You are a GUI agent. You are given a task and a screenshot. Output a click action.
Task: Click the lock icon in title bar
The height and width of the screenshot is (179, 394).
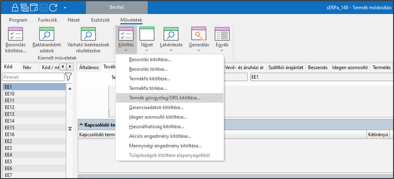pyautogui.click(x=16, y=8)
